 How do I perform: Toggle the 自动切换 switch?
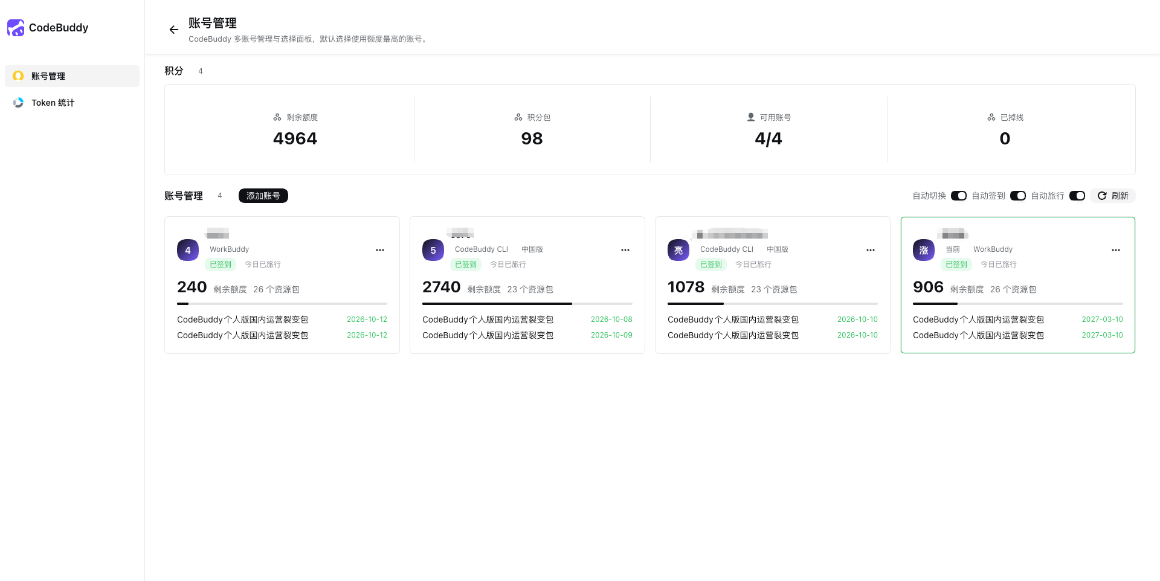coord(959,196)
